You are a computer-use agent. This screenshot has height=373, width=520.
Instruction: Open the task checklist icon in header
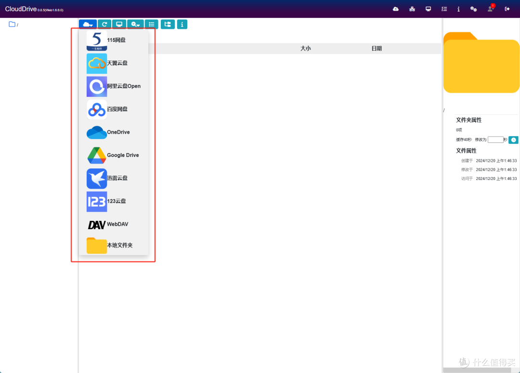click(x=444, y=9)
